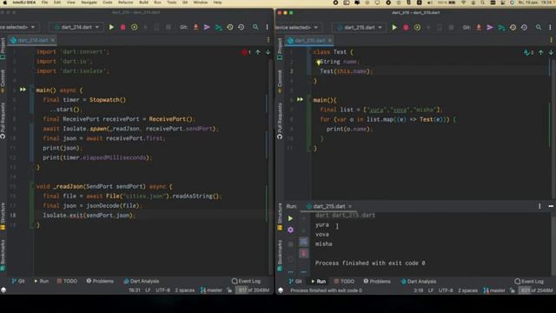Go to the previous highlighted error in the right editor
The height and width of the screenshot is (313, 556).
click(540, 52)
